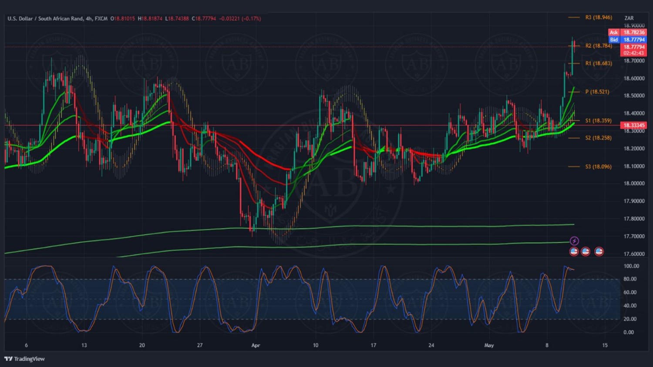Click date 6 on the time axis
Screen dimensions: 653x367
click(26, 345)
